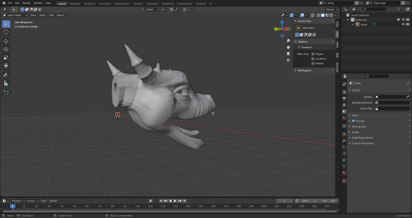Enable Affect Only Parents checkbox
The image size is (412, 218).
313,63
